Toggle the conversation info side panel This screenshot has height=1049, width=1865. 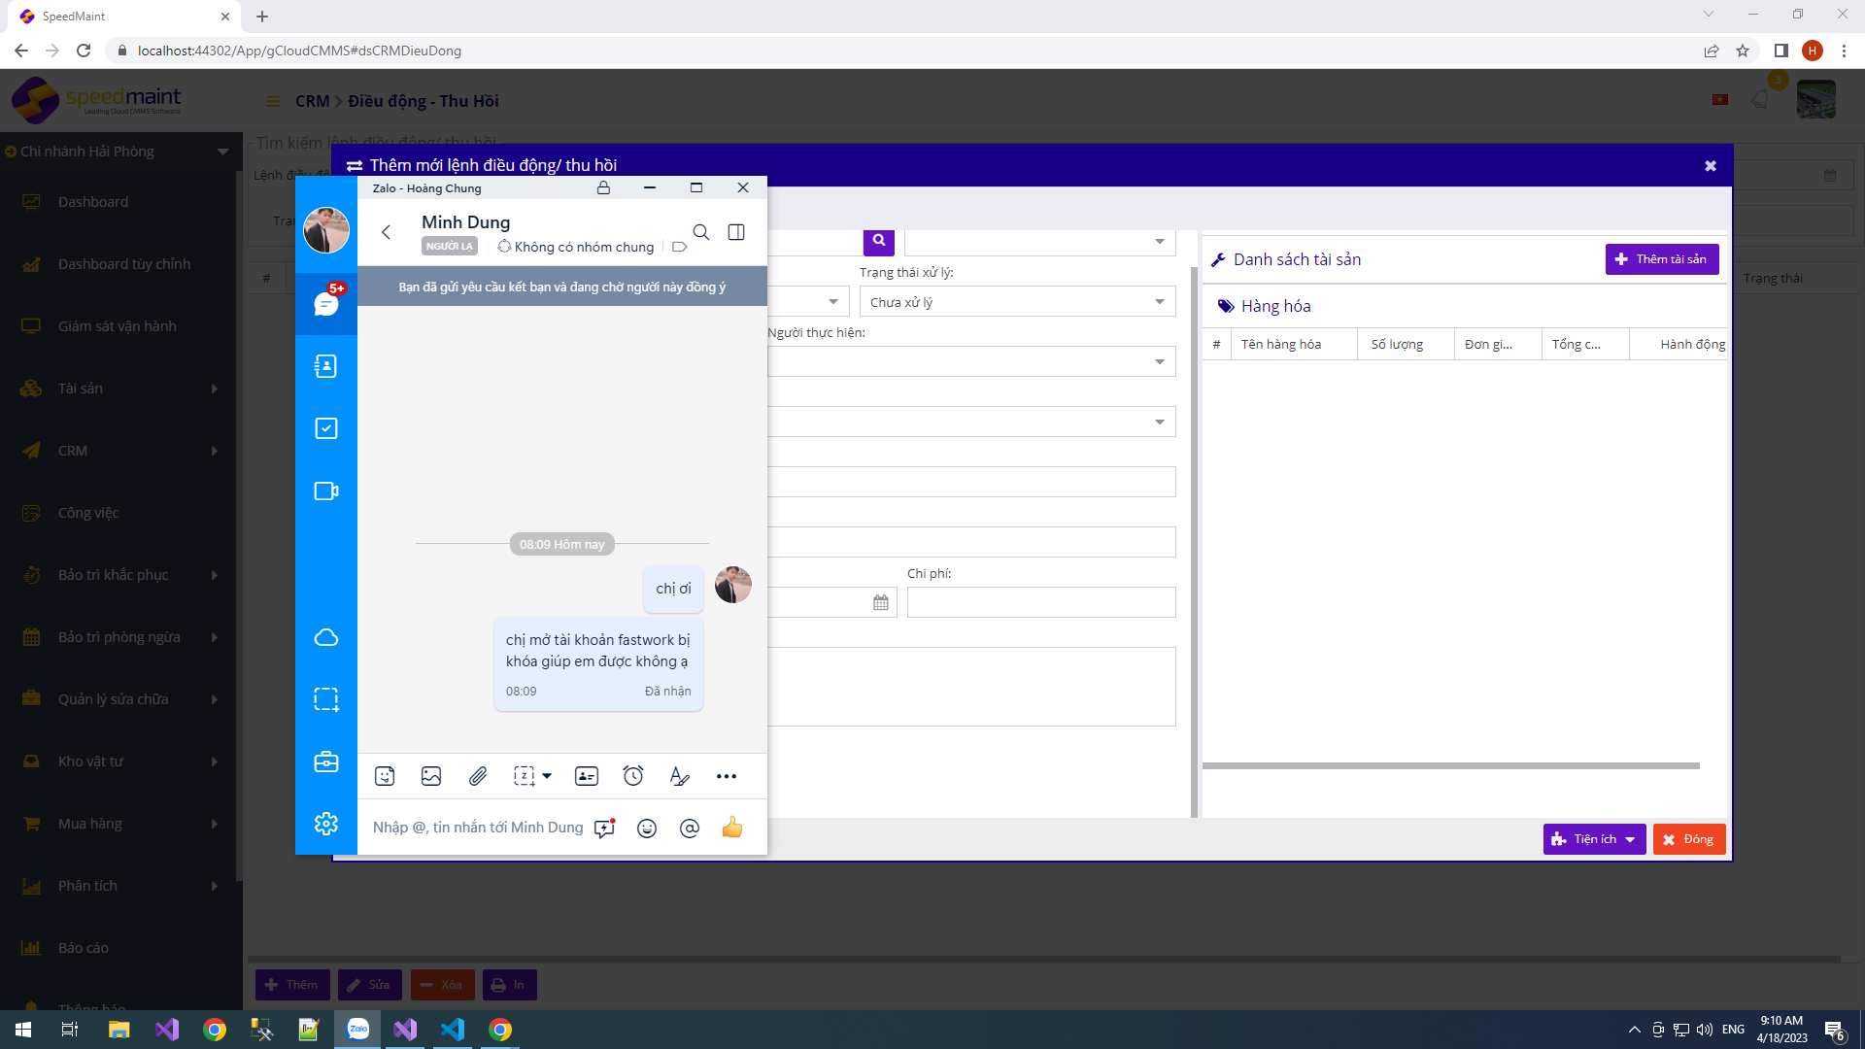click(736, 232)
